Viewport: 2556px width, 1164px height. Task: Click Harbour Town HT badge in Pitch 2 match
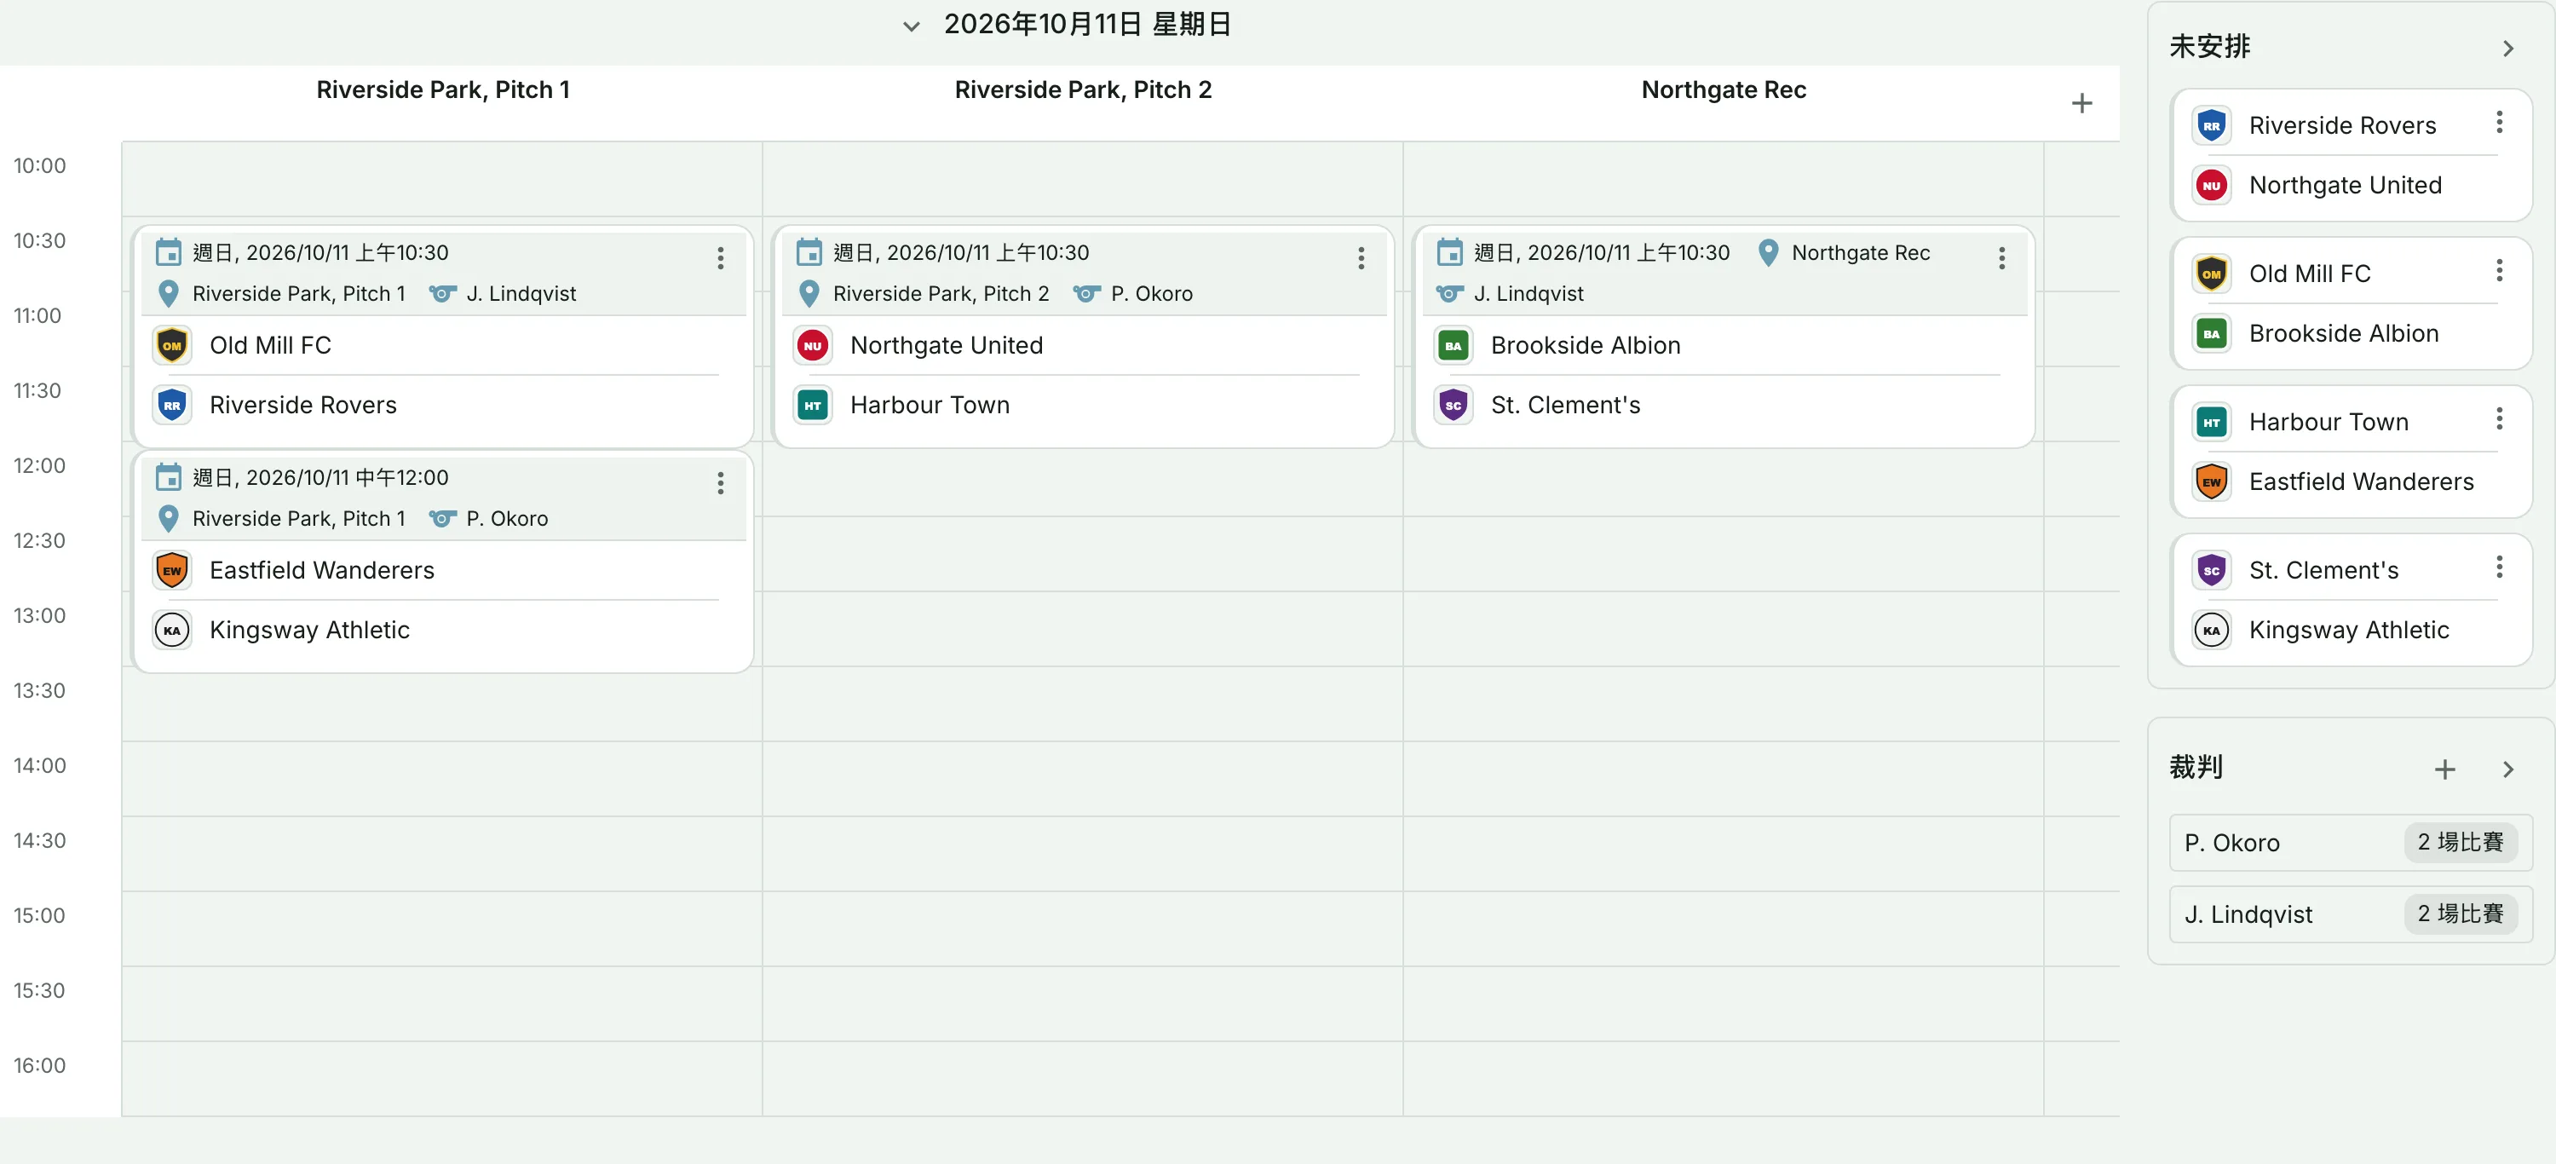[813, 405]
